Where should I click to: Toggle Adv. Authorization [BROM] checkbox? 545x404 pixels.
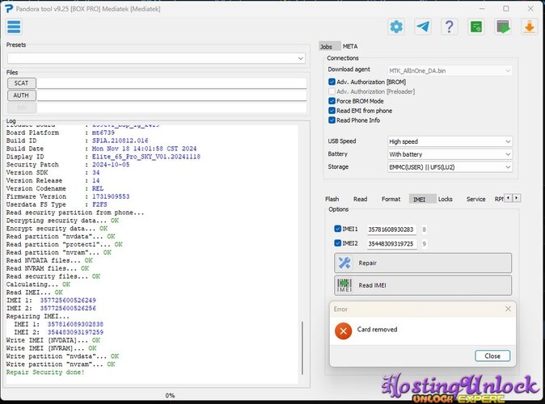coord(332,82)
